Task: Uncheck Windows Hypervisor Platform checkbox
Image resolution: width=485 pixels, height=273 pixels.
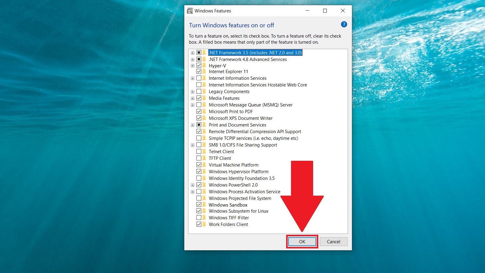Action: point(199,171)
